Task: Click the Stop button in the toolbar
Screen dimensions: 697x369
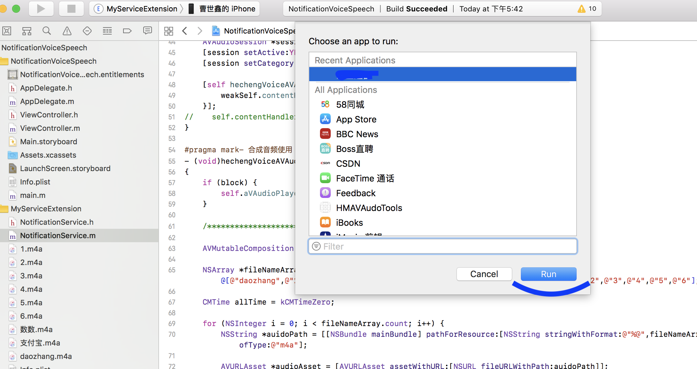Action: (x=71, y=9)
